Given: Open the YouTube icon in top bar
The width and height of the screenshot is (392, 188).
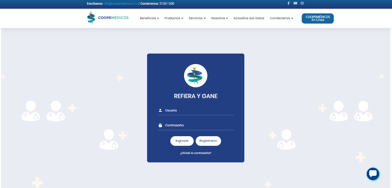Looking at the screenshot, I should click(x=295, y=3).
